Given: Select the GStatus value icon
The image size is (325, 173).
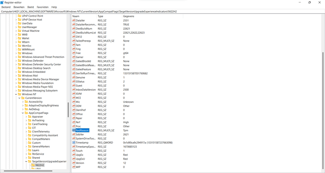Looking at the screenshot, I should coord(74,81).
